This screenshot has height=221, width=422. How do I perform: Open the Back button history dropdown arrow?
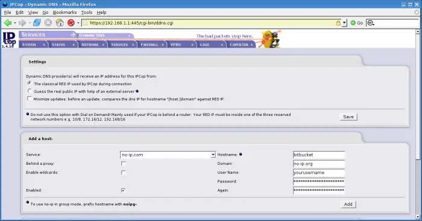[15, 23]
